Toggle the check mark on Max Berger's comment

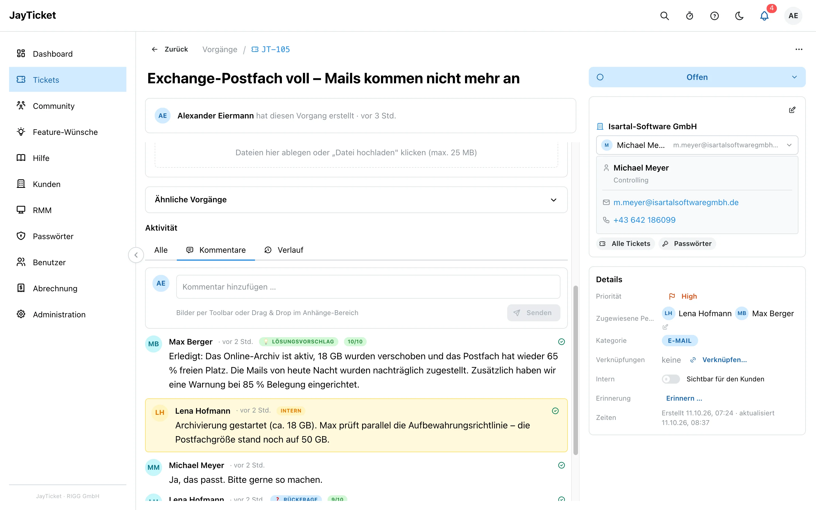click(x=561, y=342)
